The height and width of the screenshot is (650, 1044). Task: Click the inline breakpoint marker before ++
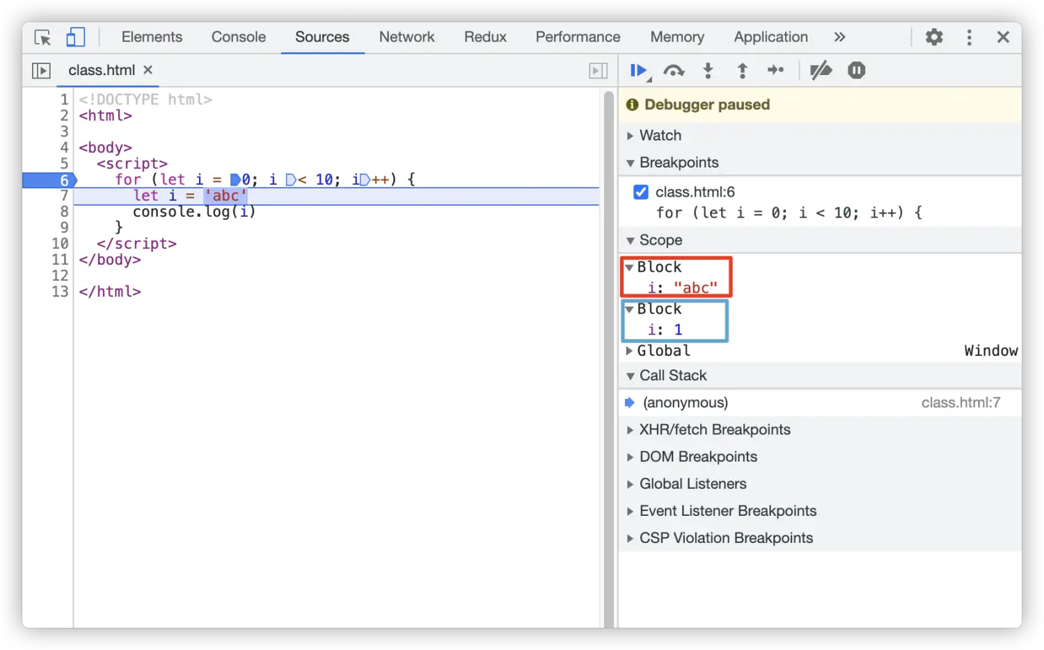pyautogui.click(x=365, y=180)
